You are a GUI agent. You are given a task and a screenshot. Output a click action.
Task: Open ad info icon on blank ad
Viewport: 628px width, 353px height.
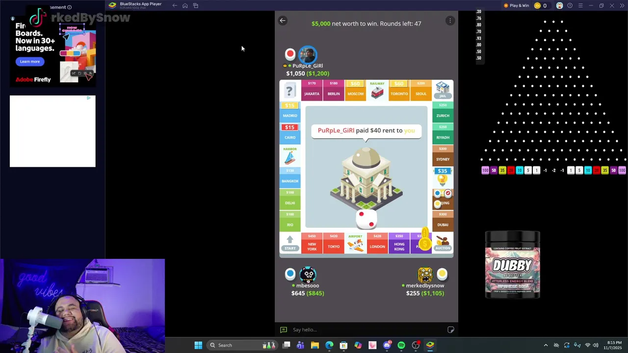click(x=88, y=98)
